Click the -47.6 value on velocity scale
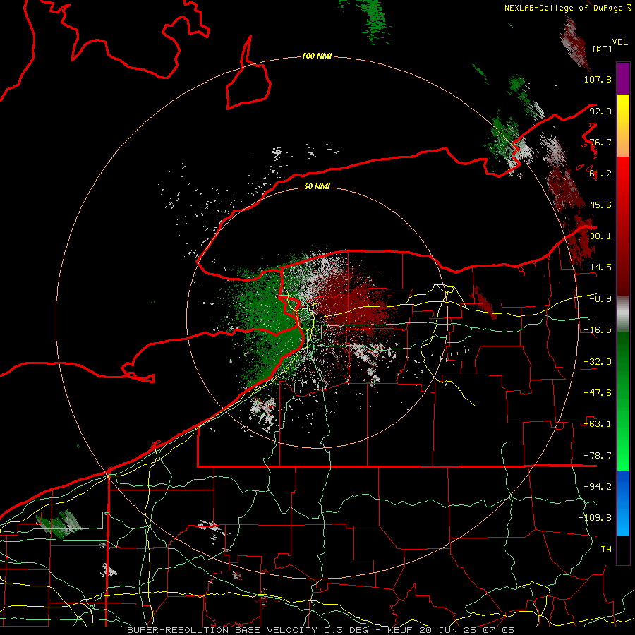The image size is (635, 635). point(598,393)
